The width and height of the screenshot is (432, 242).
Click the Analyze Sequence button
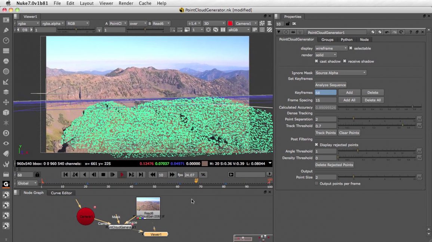(x=330, y=85)
